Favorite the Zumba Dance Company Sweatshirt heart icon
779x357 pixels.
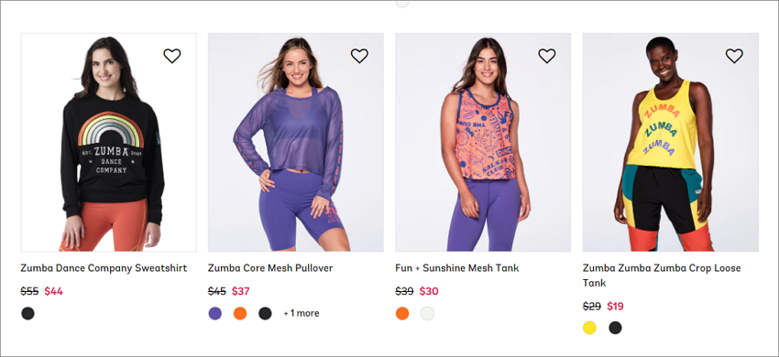(x=172, y=56)
